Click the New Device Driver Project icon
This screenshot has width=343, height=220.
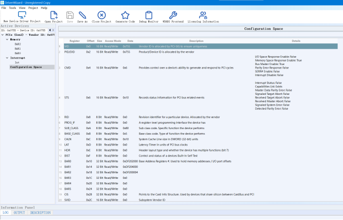[x=22, y=15]
